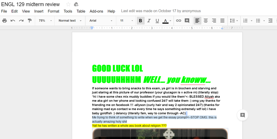Viewport: 277px width, 139px height.
Task: Open the Add-ons menu
Action: point(96,11)
